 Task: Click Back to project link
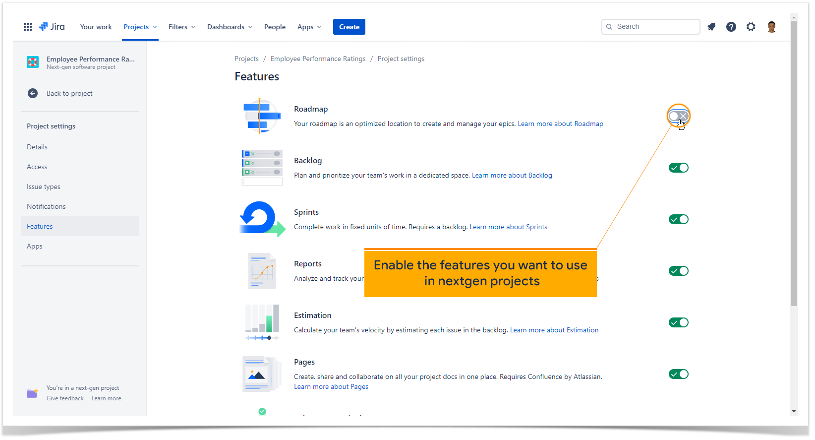point(69,93)
